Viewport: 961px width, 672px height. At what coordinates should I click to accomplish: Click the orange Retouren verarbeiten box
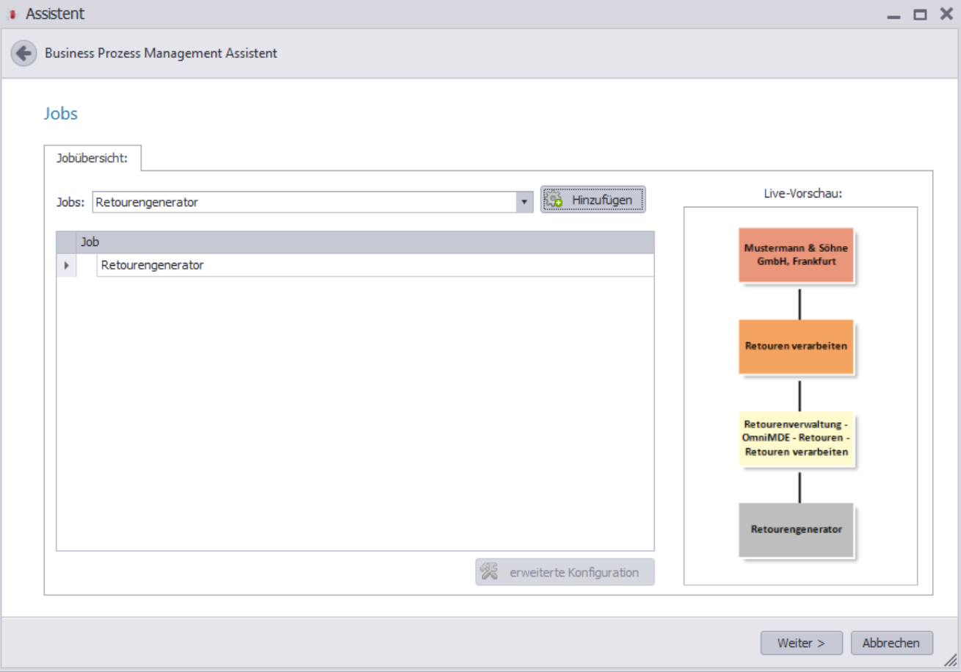(797, 347)
